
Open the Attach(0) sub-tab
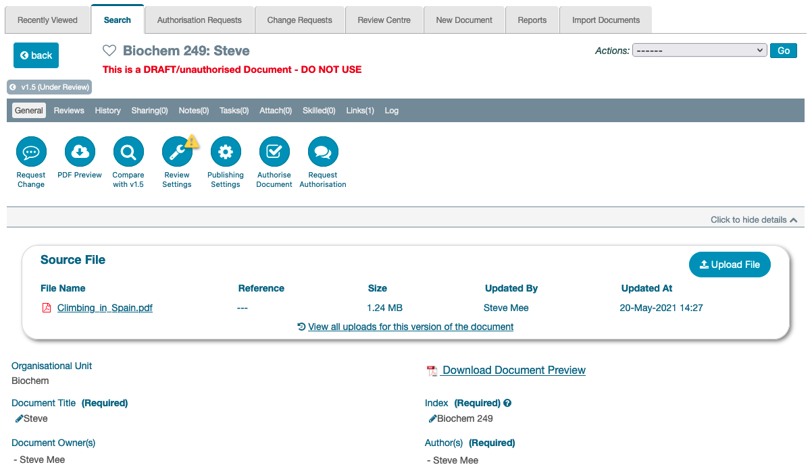276,111
